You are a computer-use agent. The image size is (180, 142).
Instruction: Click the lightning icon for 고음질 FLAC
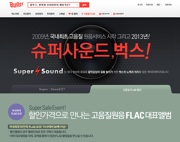click(x=82, y=14)
